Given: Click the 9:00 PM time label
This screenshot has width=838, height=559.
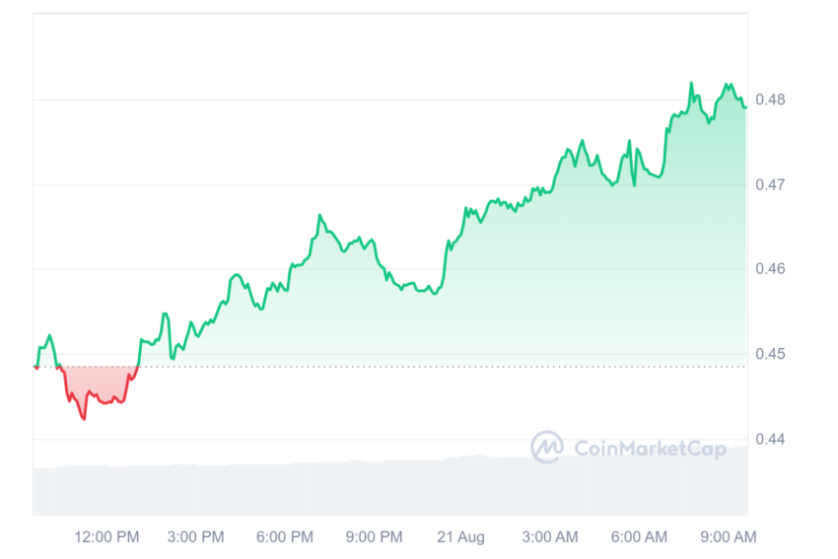Looking at the screenshot, I should pyautogui.click(x=374, y=536).
